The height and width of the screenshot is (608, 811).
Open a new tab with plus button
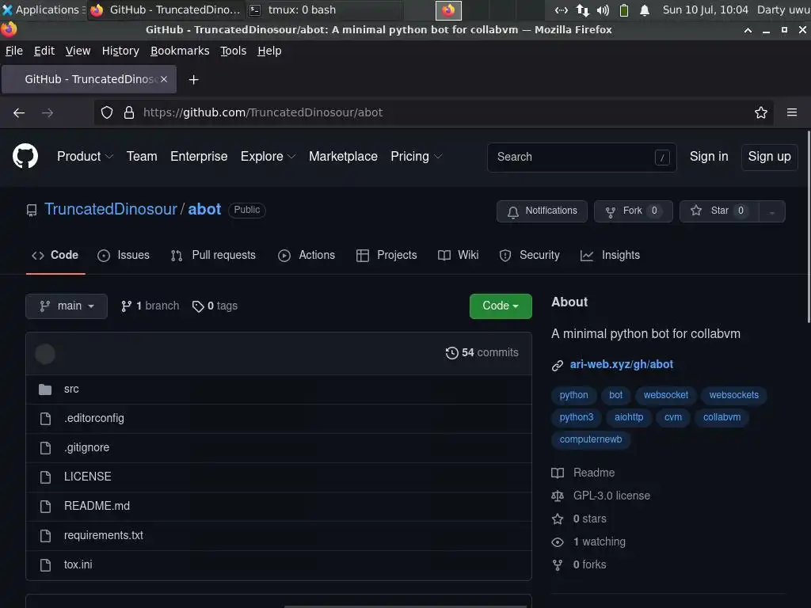point(193,80)
